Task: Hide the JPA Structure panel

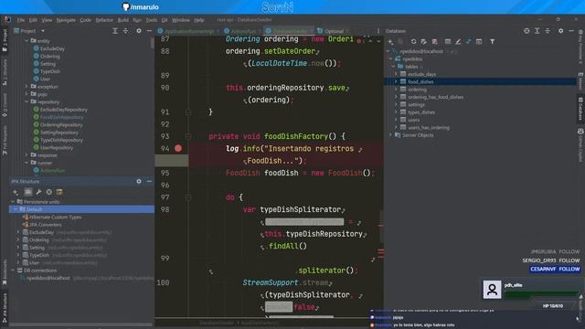Action: (x=149, y=181)
